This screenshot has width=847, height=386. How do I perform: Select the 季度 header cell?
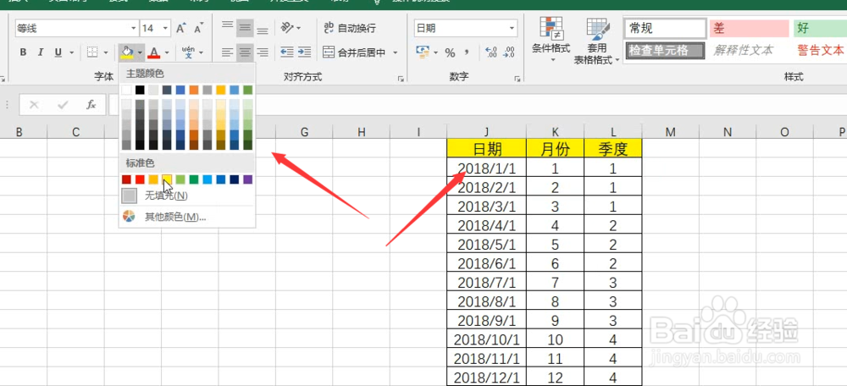click(x=612, y=148)
